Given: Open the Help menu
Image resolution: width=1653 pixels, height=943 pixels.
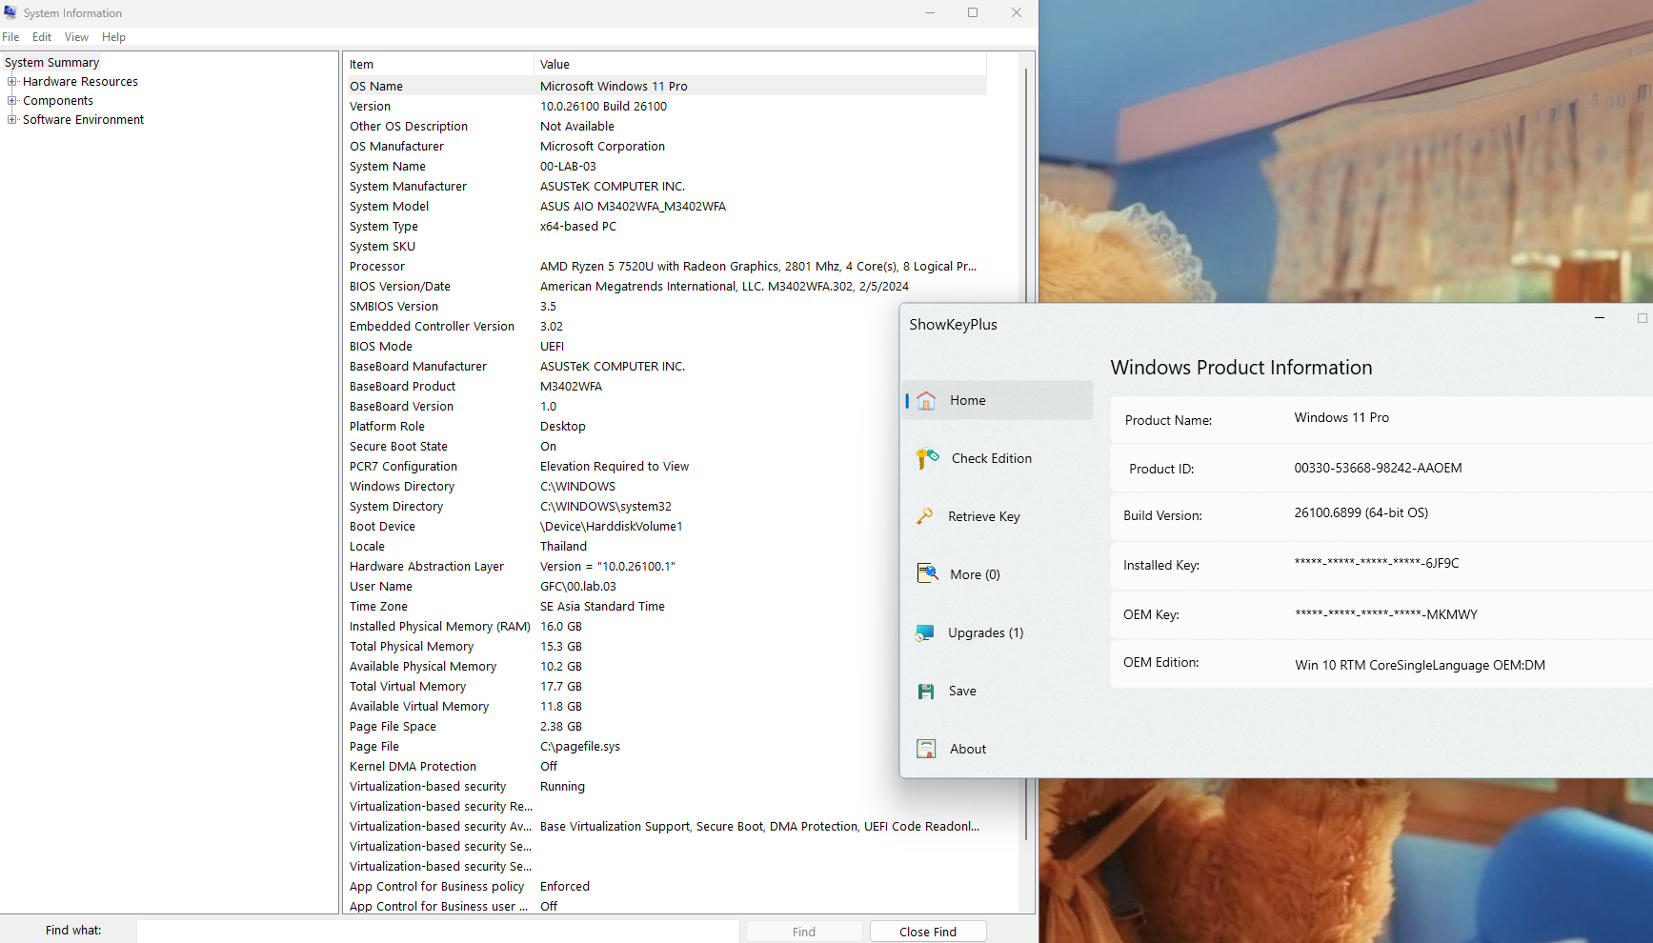Looking at the screenshot, I should tap(113, 37).
